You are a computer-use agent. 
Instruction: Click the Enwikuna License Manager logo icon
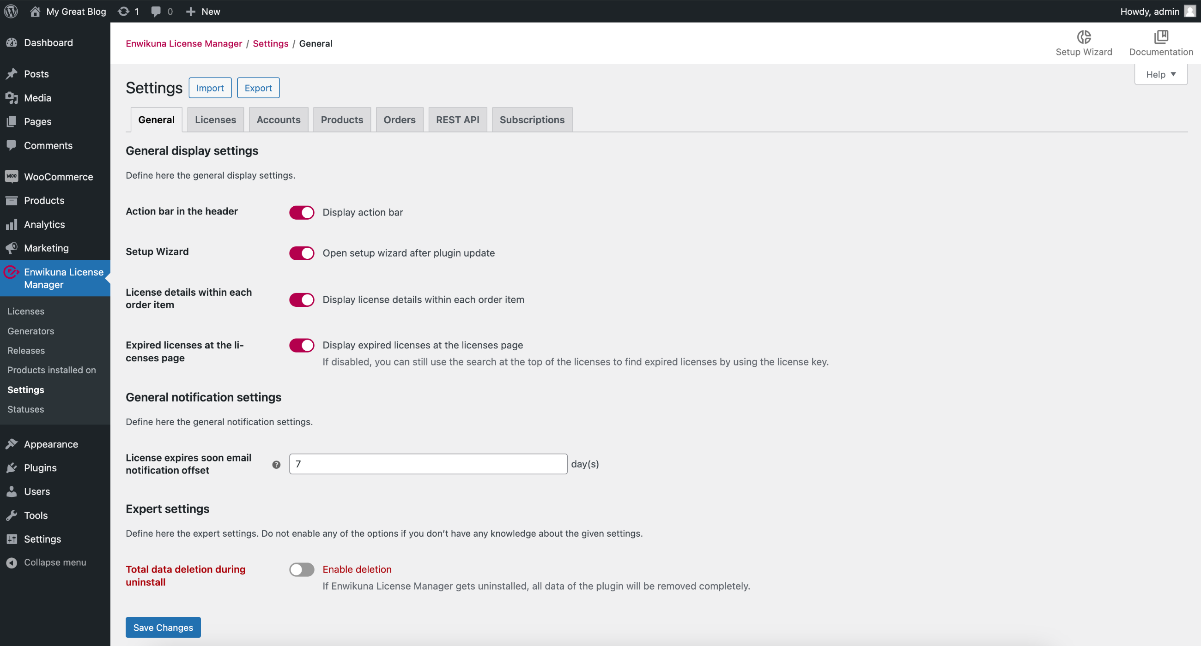coord(11,272)
